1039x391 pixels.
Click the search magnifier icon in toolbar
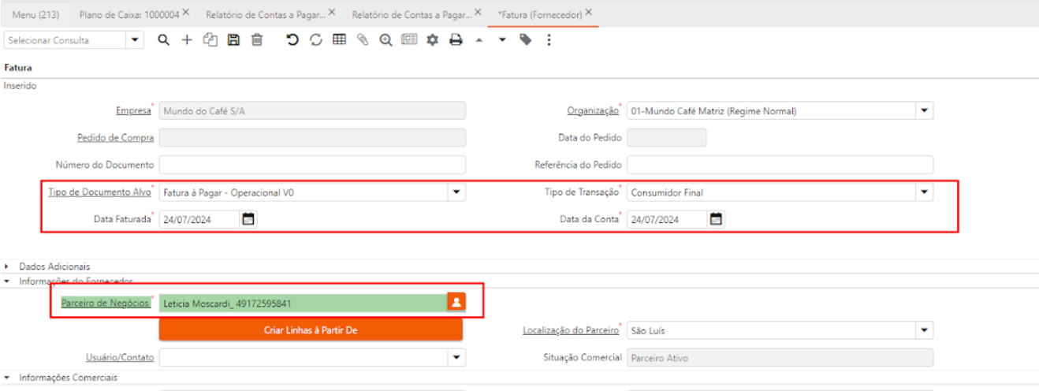pyautogui.click(x=163, y=40)
